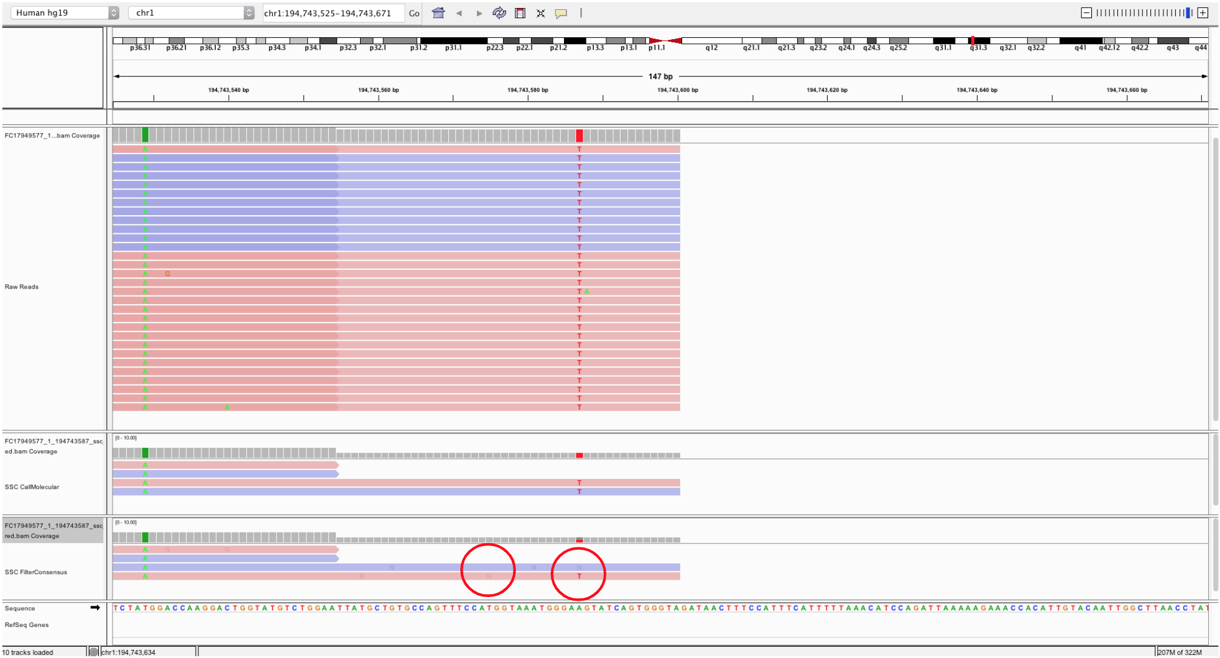The image size is (1220, 658).
Task: Click the popup text behavior speech bubble icon
Action: pos(560,12)
